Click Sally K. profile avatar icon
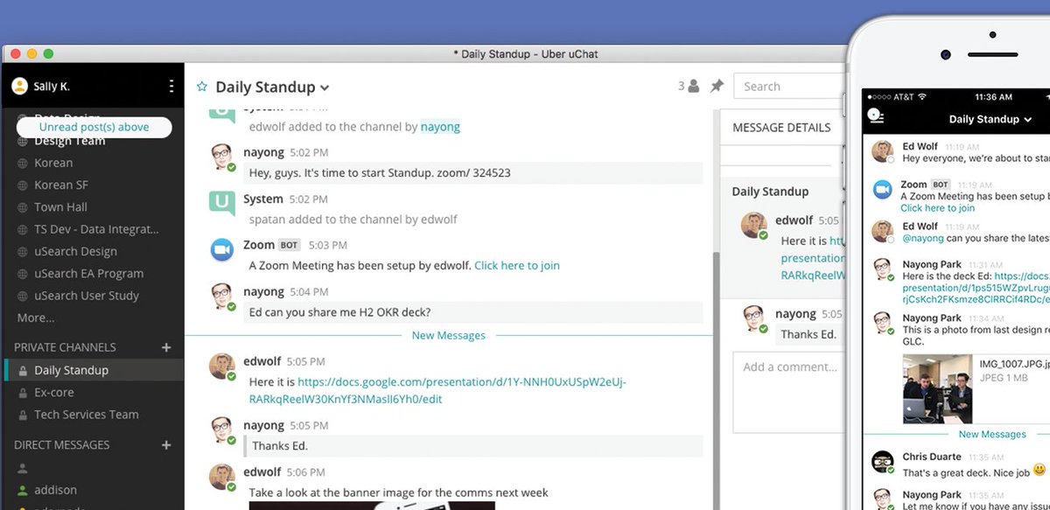Viewport: 1050px width, 510px height. 19,87
